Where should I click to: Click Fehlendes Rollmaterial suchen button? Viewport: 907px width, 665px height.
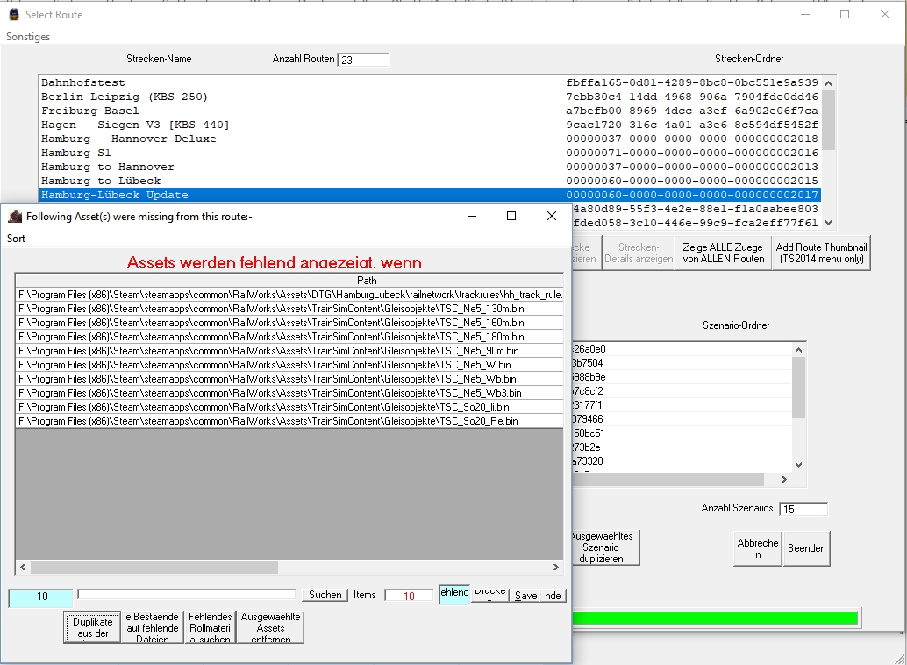[x=210, y=628]
